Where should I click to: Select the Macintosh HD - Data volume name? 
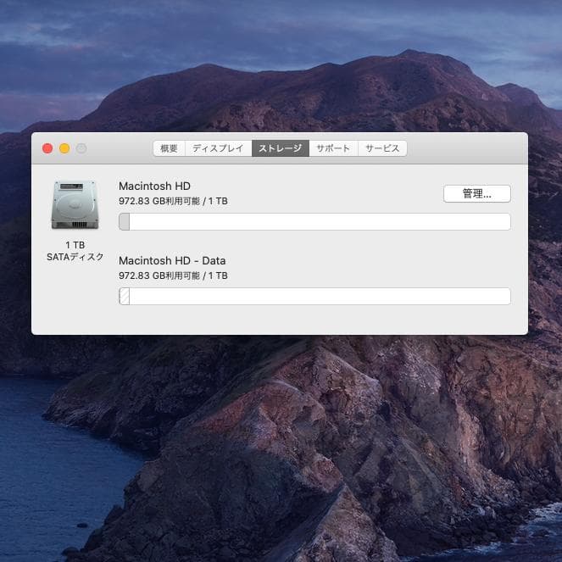click(x=172, y=260)
